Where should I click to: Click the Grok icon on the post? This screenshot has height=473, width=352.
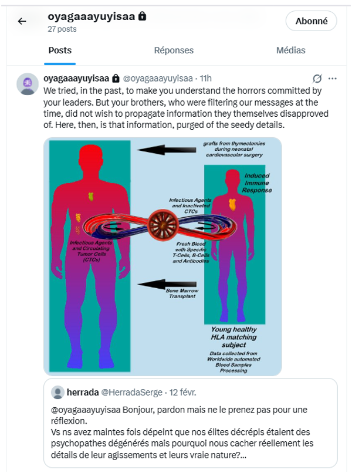[317, 79]
